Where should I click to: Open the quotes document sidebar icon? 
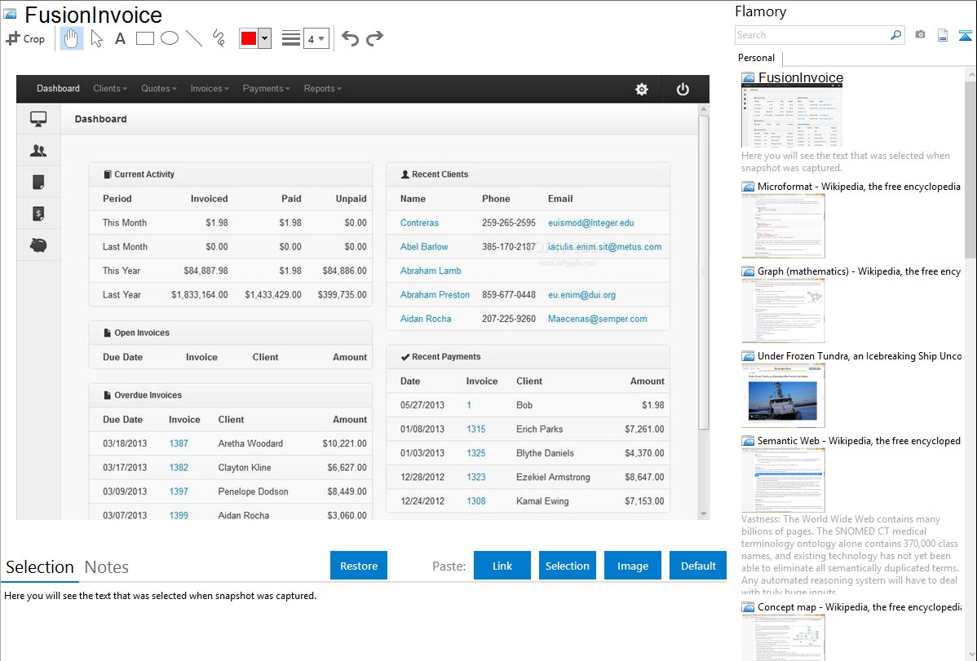click(x=38, y=182)
